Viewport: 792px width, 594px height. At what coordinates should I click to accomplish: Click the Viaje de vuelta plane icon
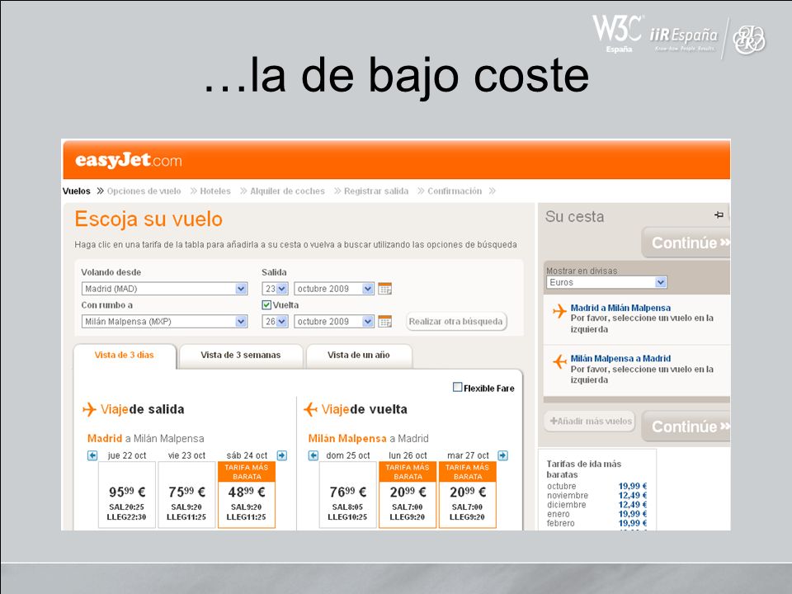310,409
